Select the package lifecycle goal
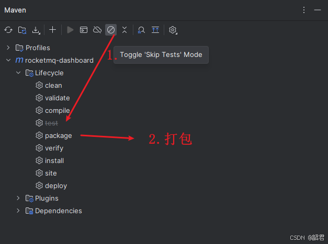Screen dimensions: 328x244 (x=59, y=136)
